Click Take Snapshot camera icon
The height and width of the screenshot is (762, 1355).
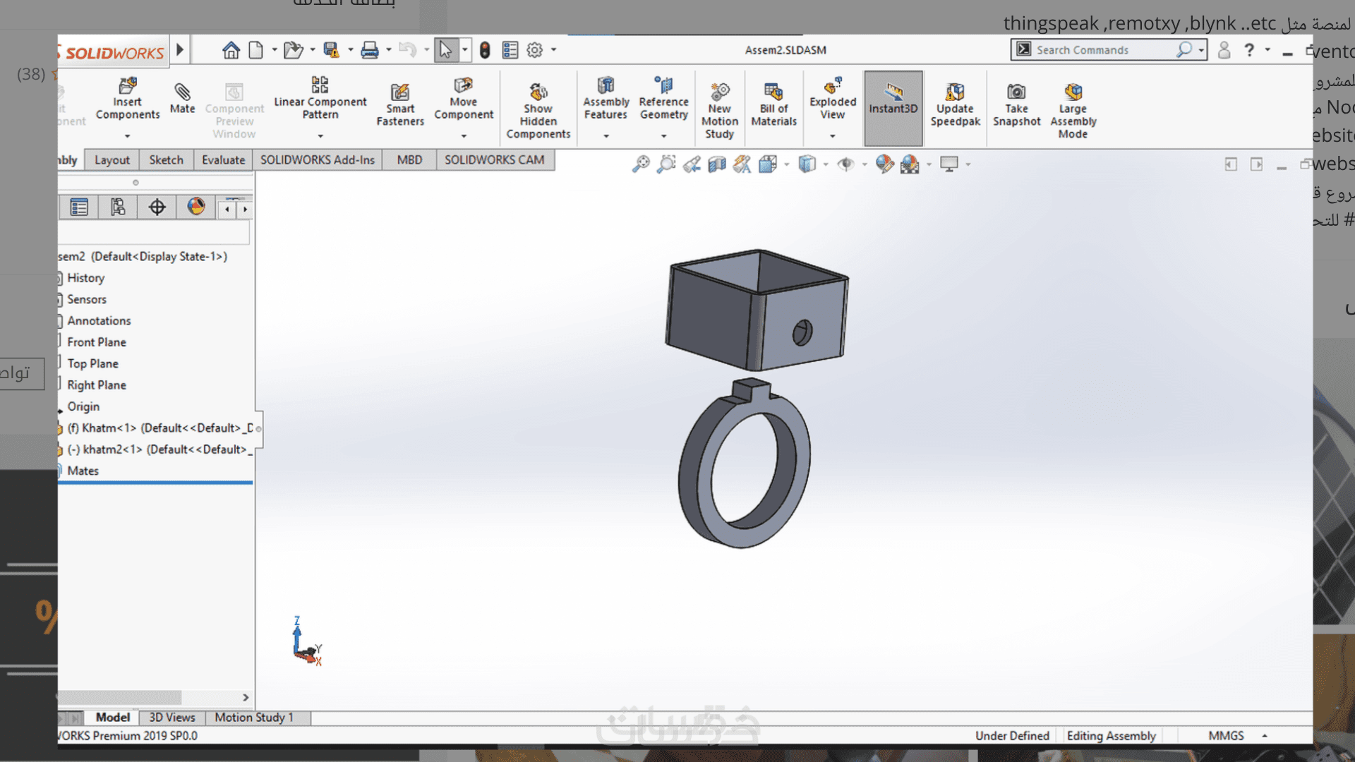[x=1016, y=92]
